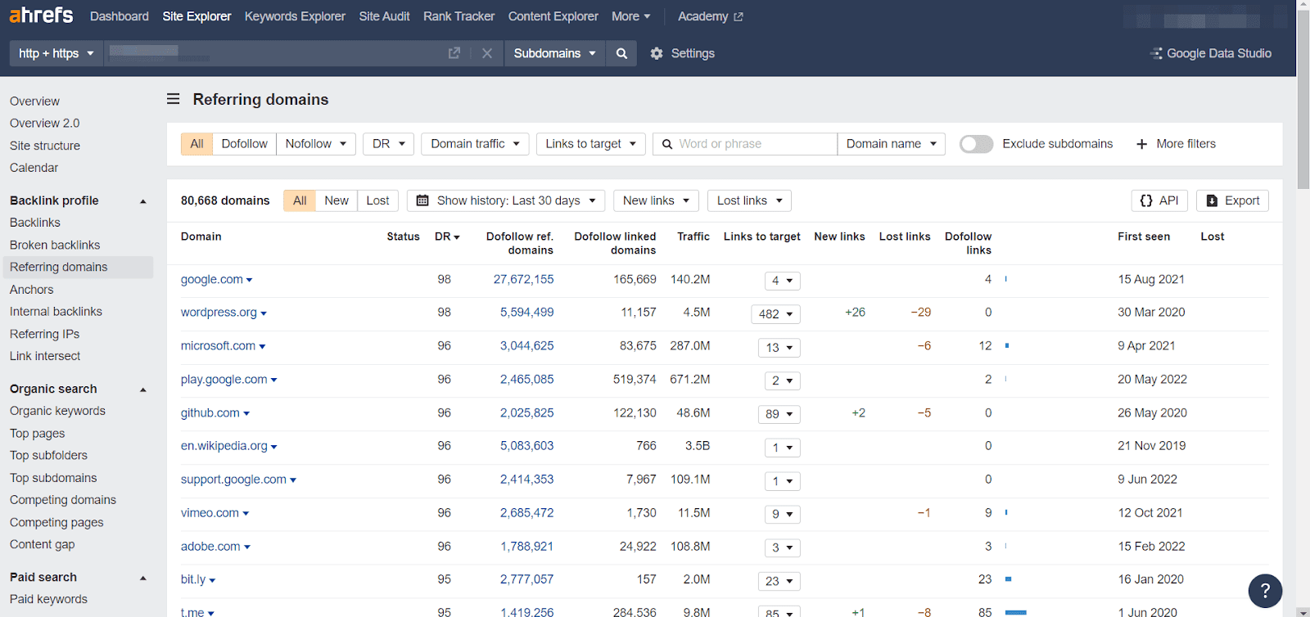Open the Subdomains mode dropdown
This screenshot has height=617, width=1310.
554,53
